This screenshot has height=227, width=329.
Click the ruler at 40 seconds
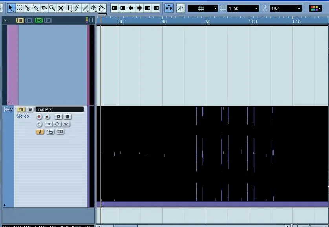point(164,22)
